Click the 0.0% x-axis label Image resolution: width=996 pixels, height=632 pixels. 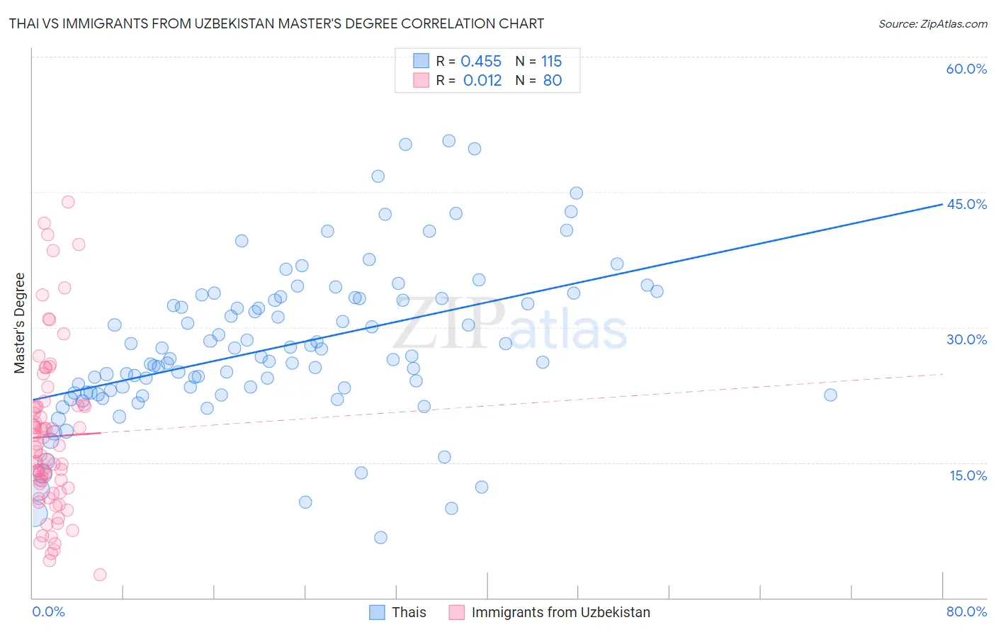point(48,611)
